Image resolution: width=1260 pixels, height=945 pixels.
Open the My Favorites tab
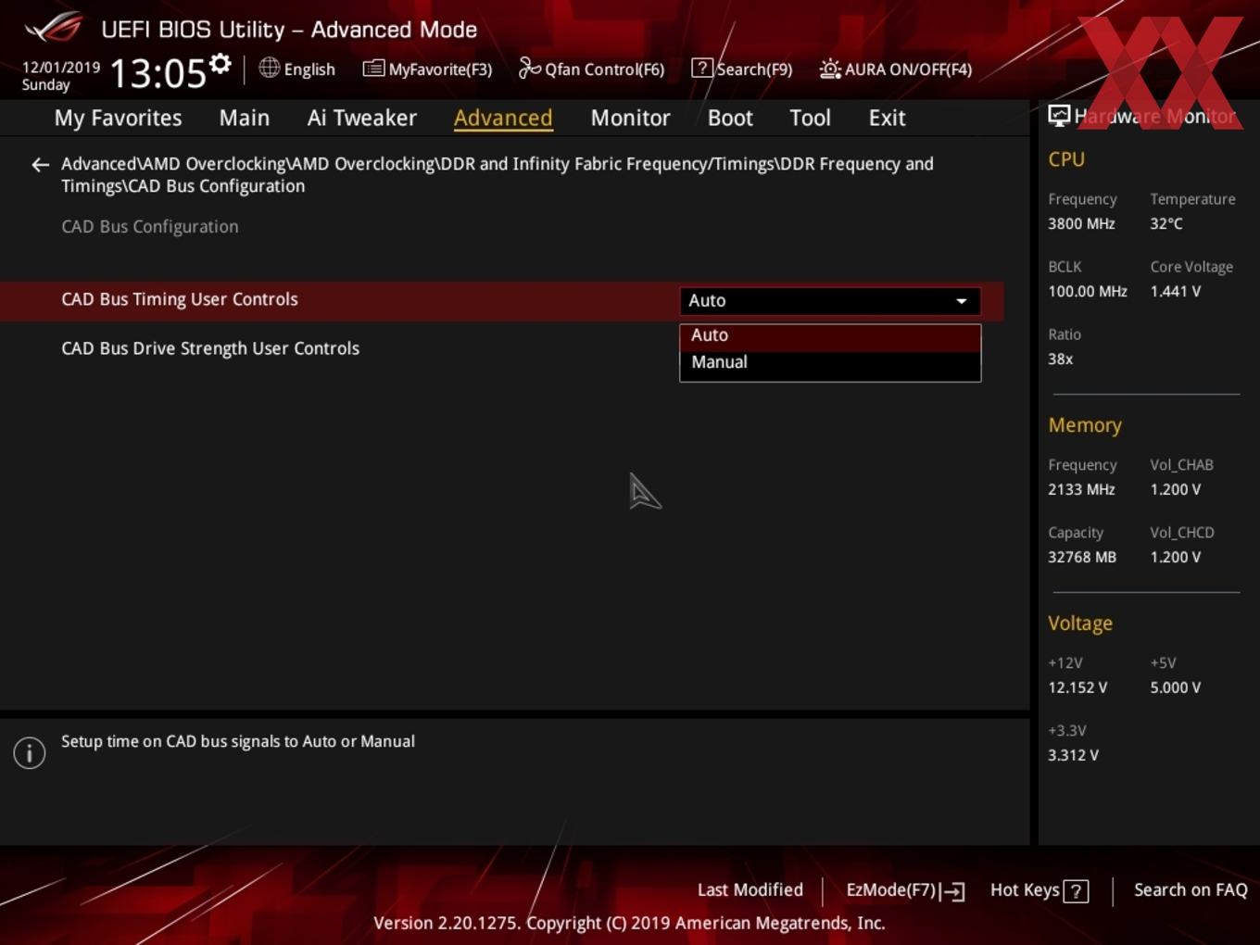click(x=118, y=118)
